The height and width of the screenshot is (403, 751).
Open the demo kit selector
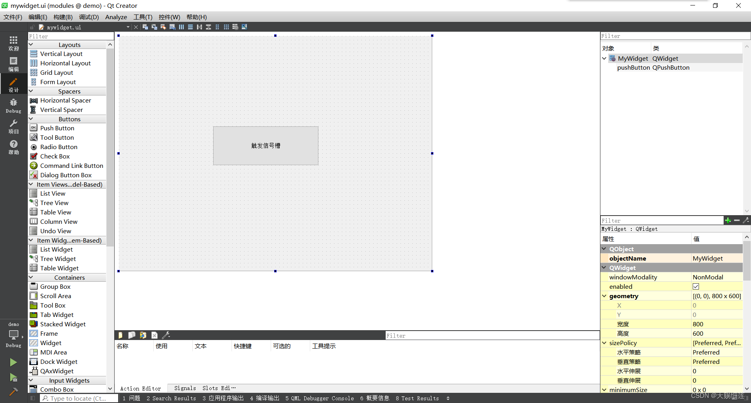point(14,335)
